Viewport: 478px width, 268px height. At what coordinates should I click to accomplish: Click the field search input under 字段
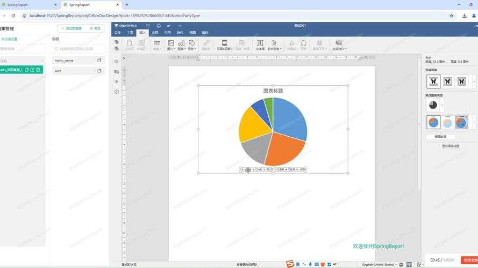coord(79,49)
